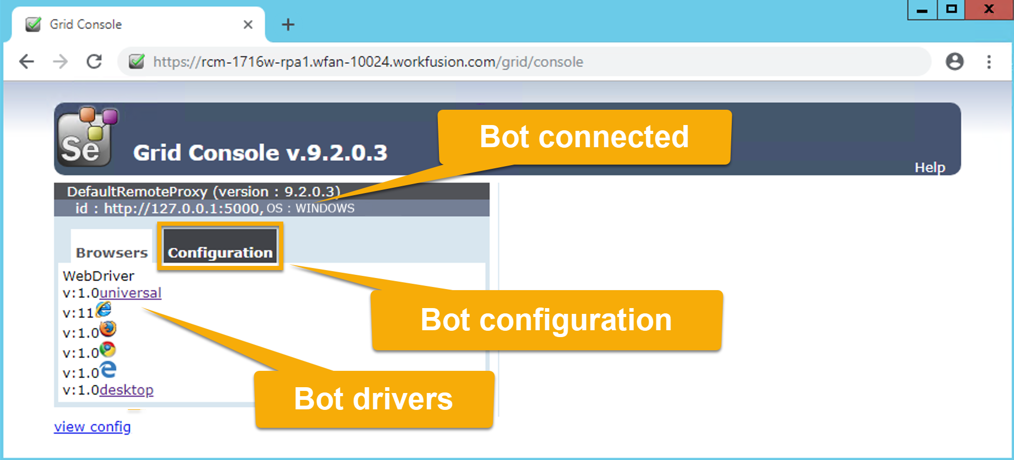1014x460 pixels.
Task: Click the proxy id http://127.0.0.1:5000 text
Action: [169, 208]
